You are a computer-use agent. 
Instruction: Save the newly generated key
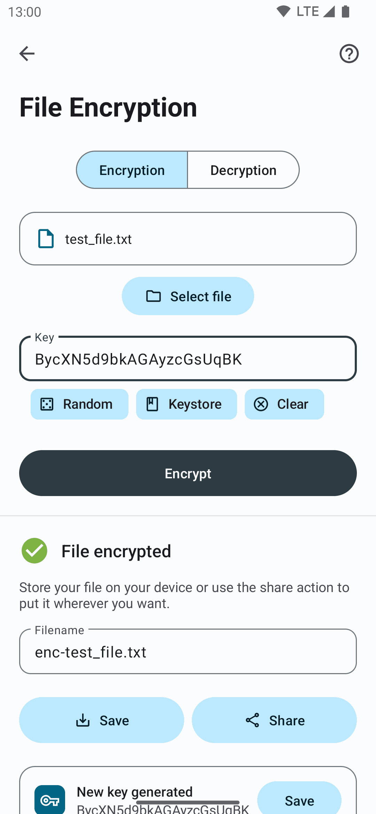pyautogui.click(x=299, y=800)
